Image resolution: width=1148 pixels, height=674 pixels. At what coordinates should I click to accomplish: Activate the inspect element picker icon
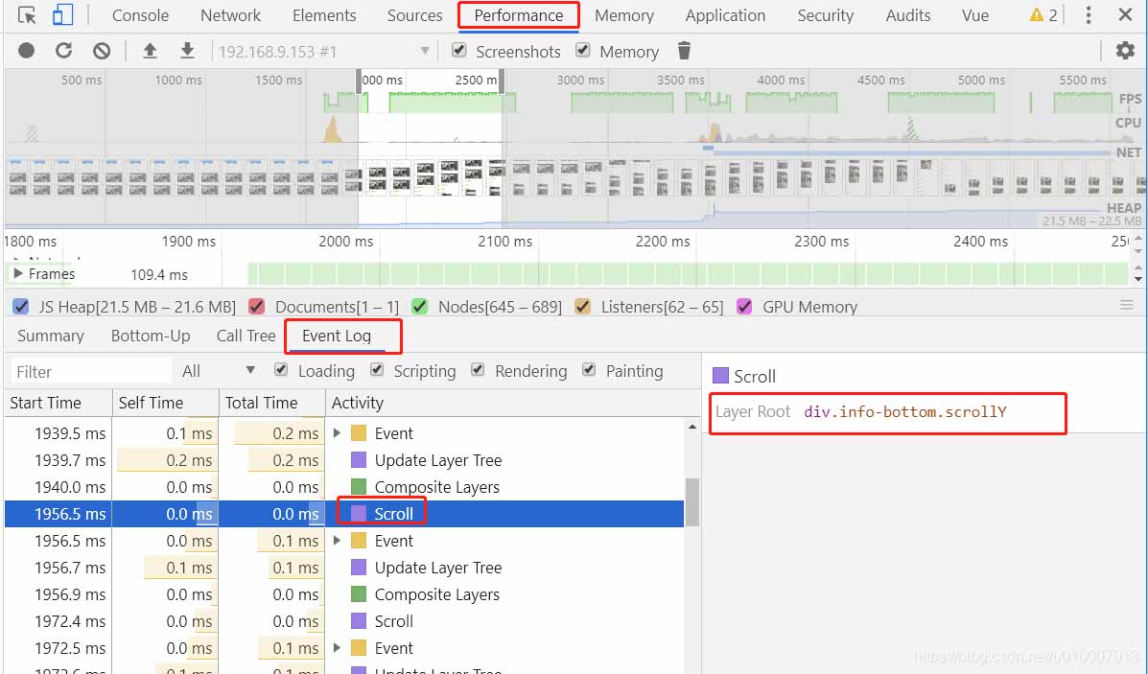[27, 15]
